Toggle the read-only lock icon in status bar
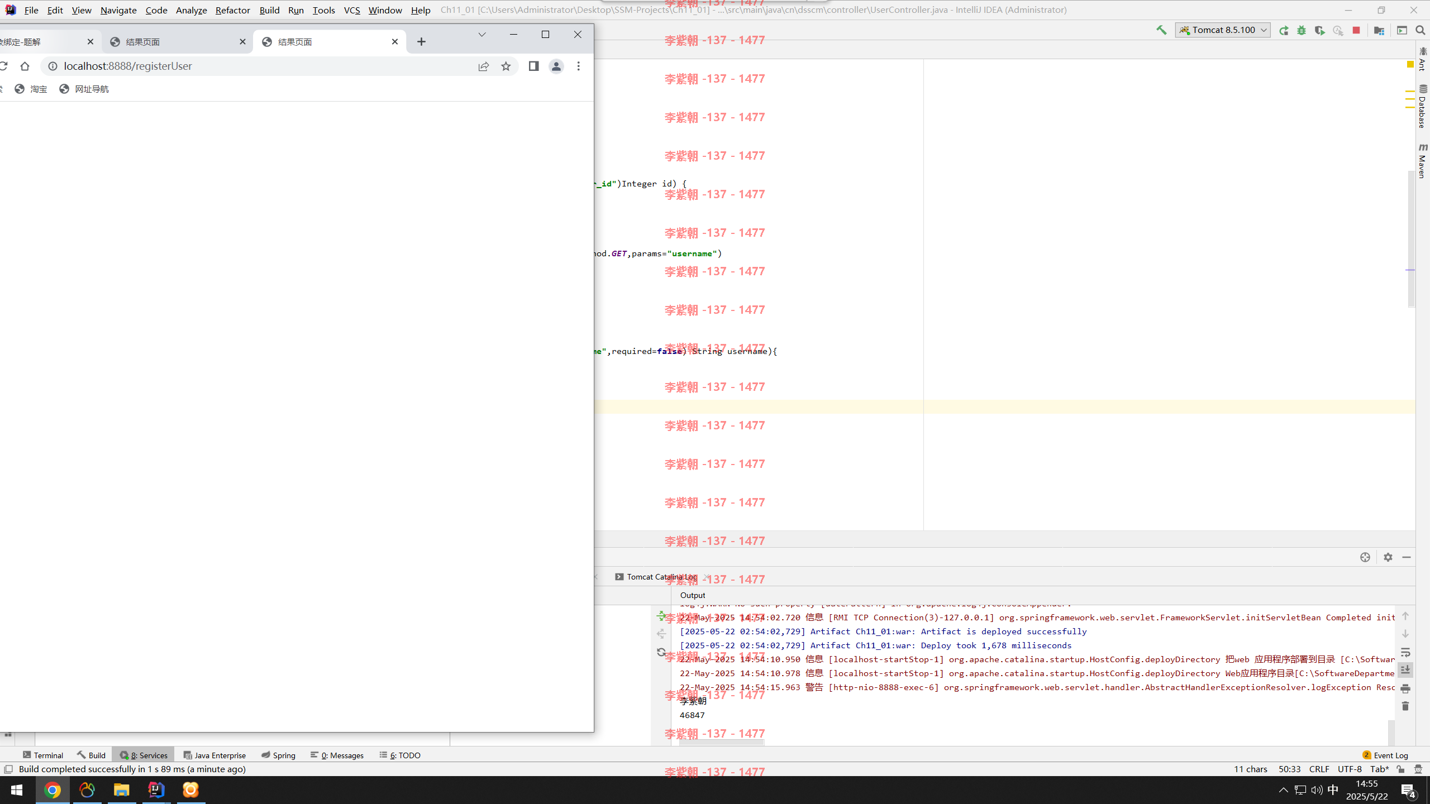The width and height of the screenshot is (1430, 804). click(1400, 769)
